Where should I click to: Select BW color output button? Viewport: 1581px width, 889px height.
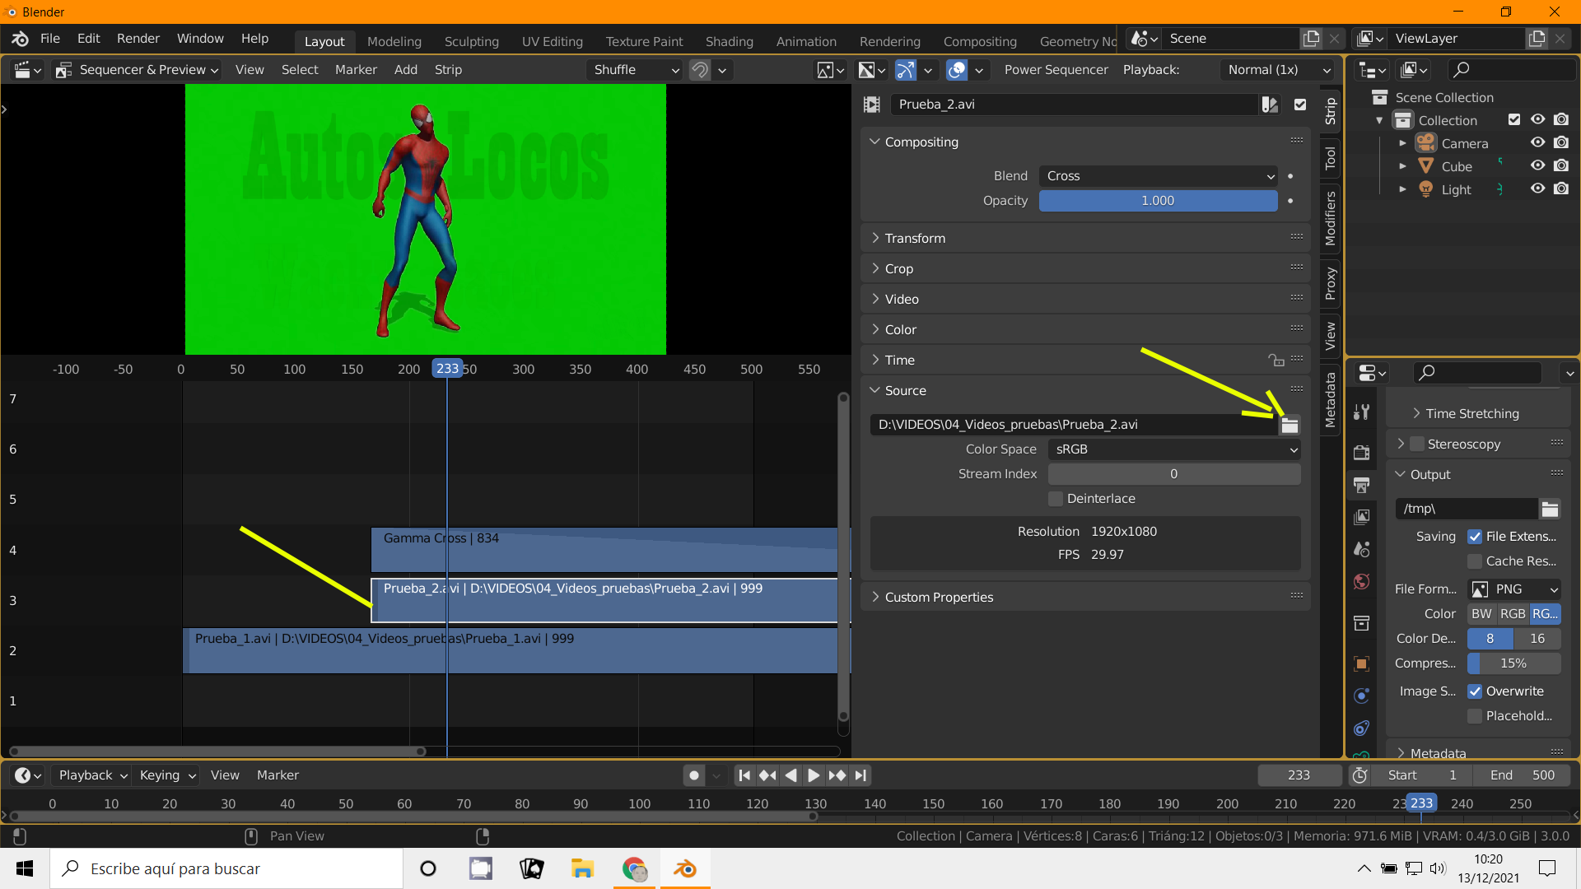point(1481,614)
